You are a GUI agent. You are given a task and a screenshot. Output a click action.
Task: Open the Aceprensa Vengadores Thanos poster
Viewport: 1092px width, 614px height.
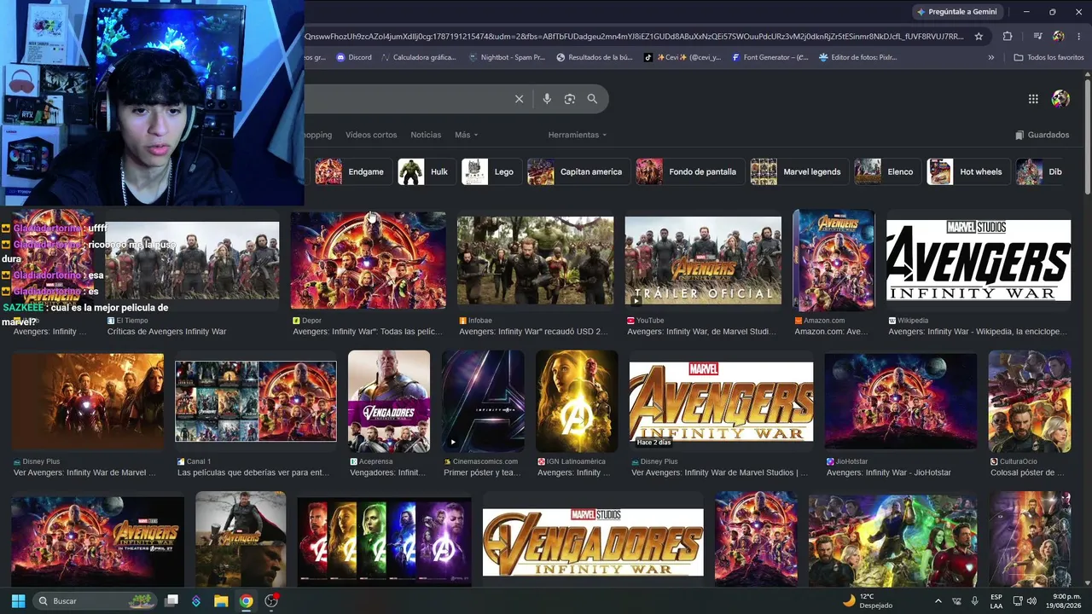coord(389,401)
